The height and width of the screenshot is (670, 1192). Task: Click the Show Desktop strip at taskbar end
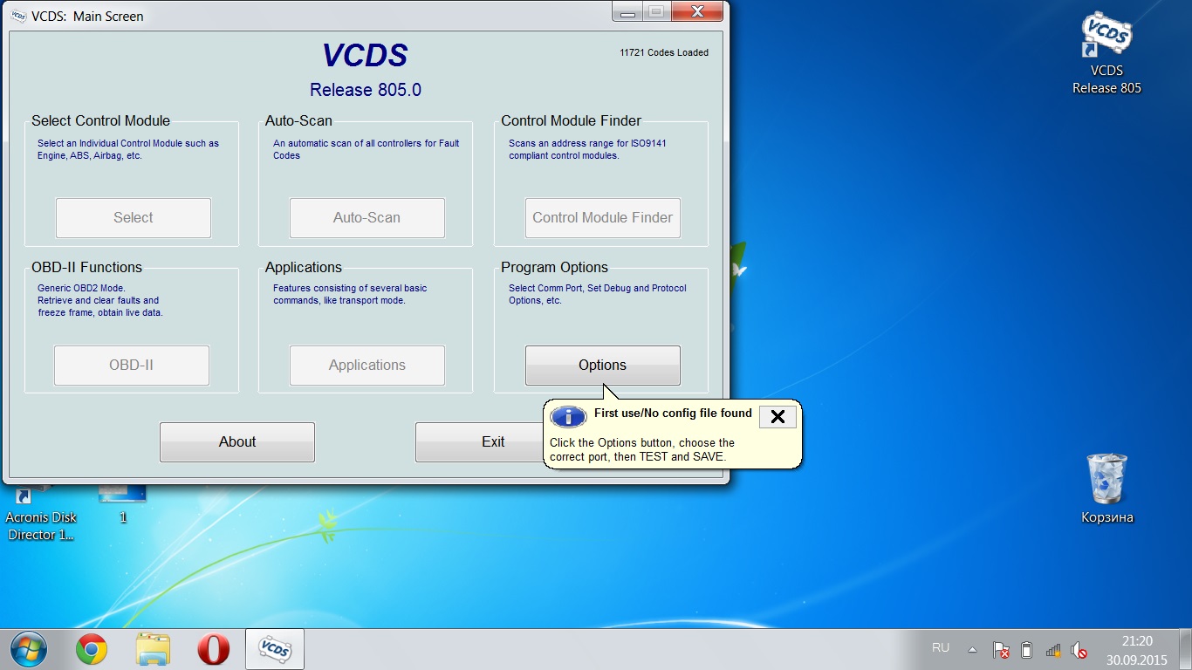(x=1186, y=649)
